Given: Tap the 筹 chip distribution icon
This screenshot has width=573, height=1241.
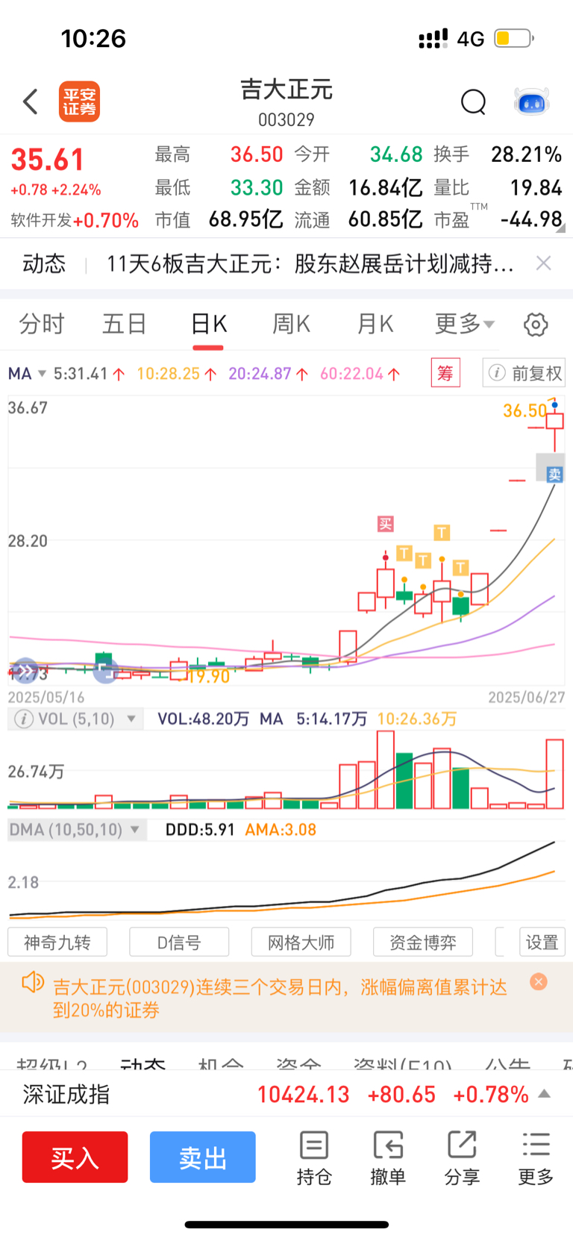Looking at the screenshot, I should pyautogui.click(x=445, y=372).
